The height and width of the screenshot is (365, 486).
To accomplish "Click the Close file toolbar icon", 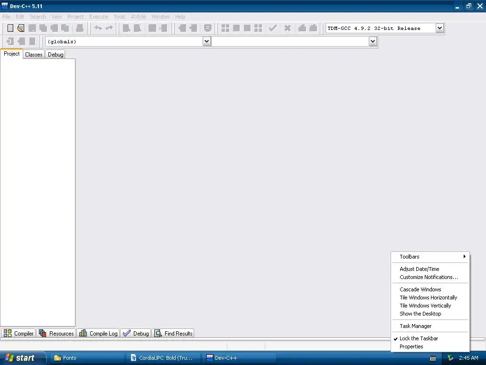I will click(54, 28).
